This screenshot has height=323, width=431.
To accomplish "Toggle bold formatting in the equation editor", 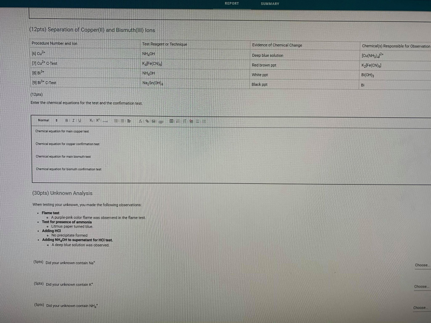I will pyautogui.click(x=67, y=121).
